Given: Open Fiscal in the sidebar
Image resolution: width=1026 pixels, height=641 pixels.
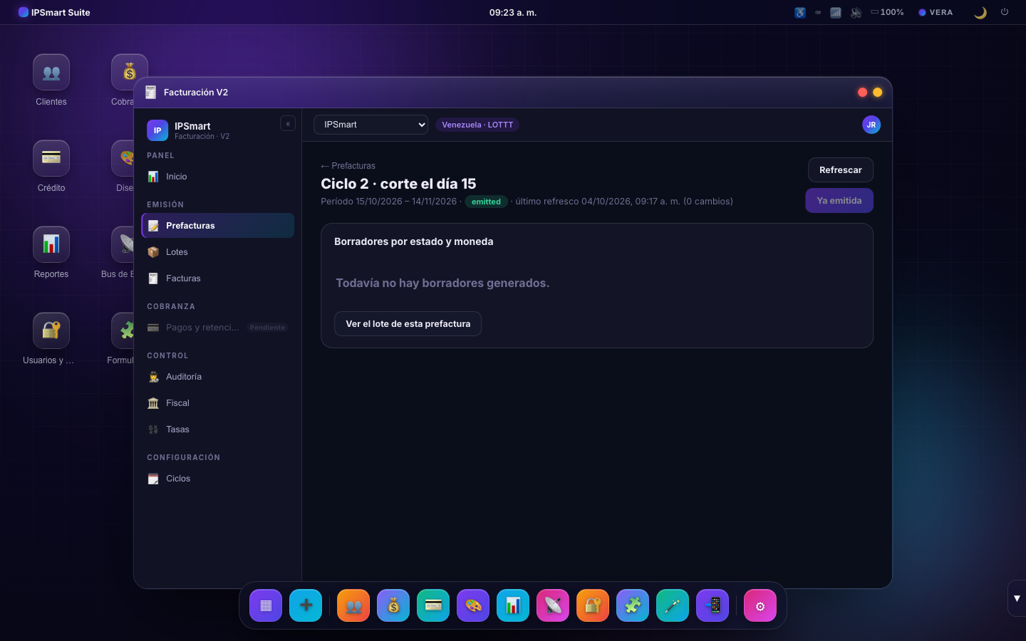Looking at the screenshot, I should [218, 403].
